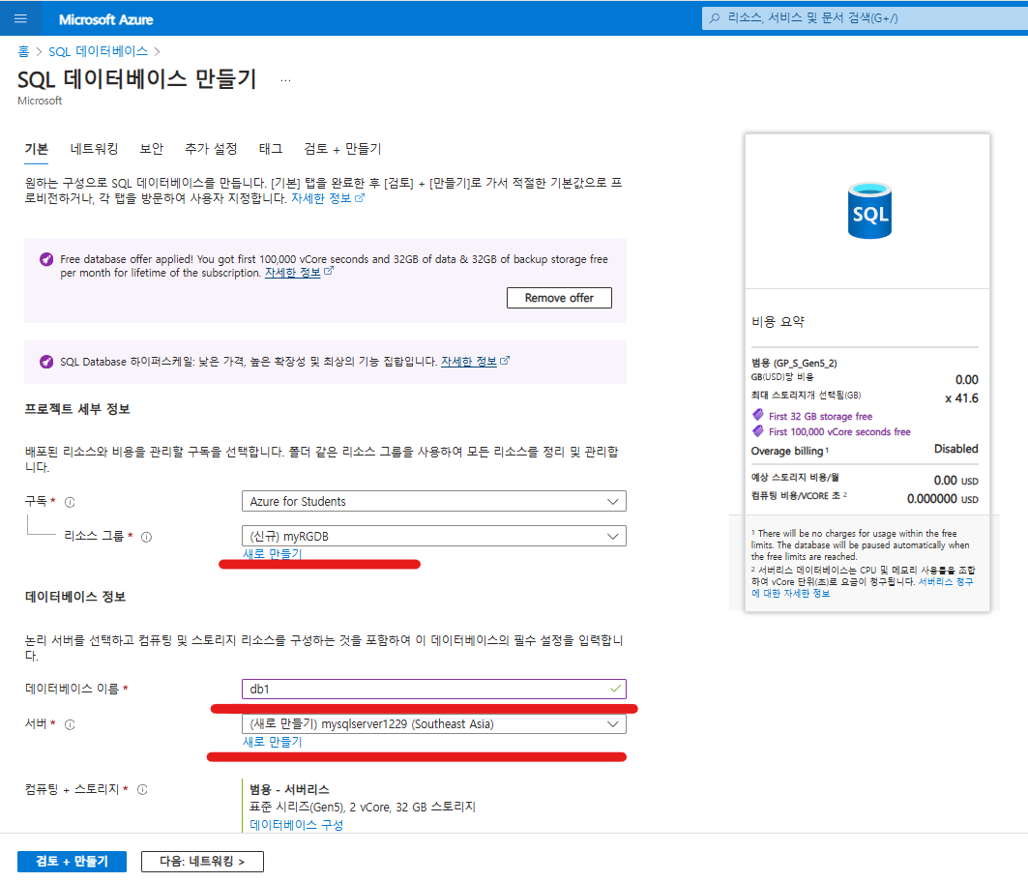Click the x 41.6 storage value
Viewport: 1028px width, 882px height.
[962, 398]
